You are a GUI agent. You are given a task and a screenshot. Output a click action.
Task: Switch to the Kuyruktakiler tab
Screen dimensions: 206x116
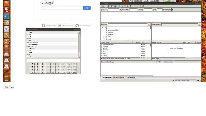point(107,77)
